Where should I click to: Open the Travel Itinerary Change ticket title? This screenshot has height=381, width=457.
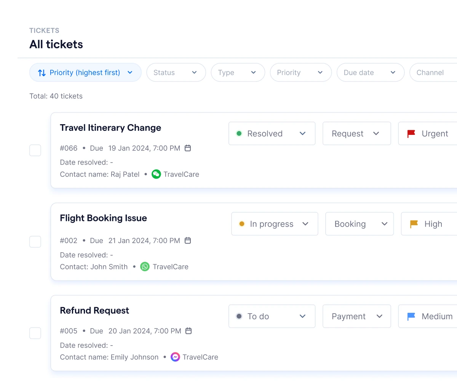point(110,128)
